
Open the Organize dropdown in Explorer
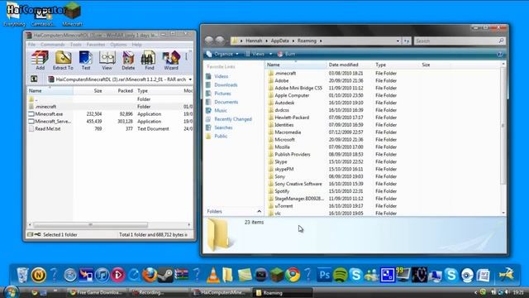222,54
